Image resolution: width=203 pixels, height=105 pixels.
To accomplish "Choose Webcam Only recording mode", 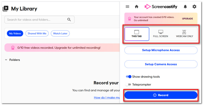I will [x=184, y=34].
